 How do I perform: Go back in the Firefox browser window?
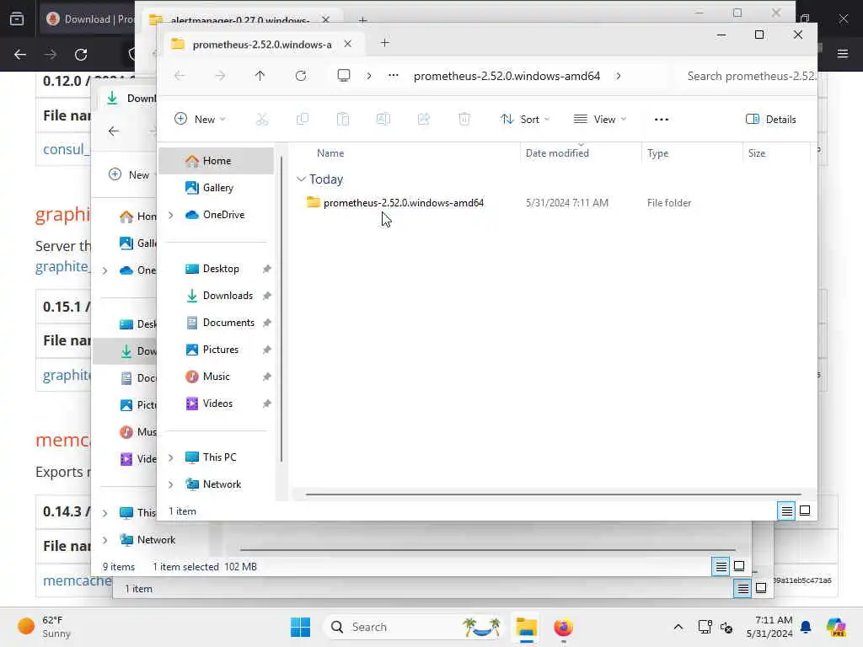coord(20,55)
